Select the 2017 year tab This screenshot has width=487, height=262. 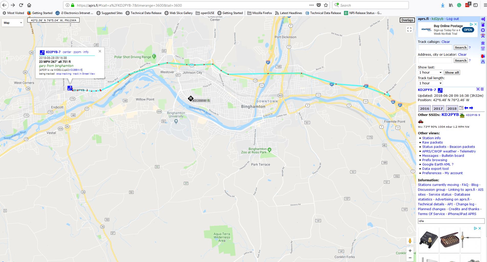pos(438,109)
